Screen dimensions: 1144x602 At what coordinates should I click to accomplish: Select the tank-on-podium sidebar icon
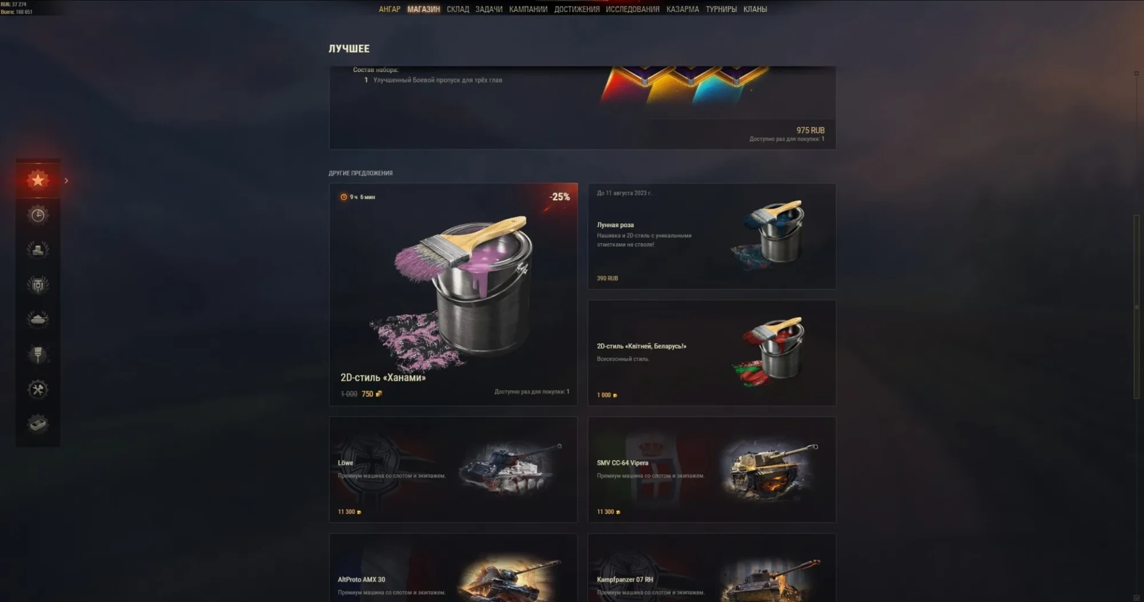click(38, 250)
